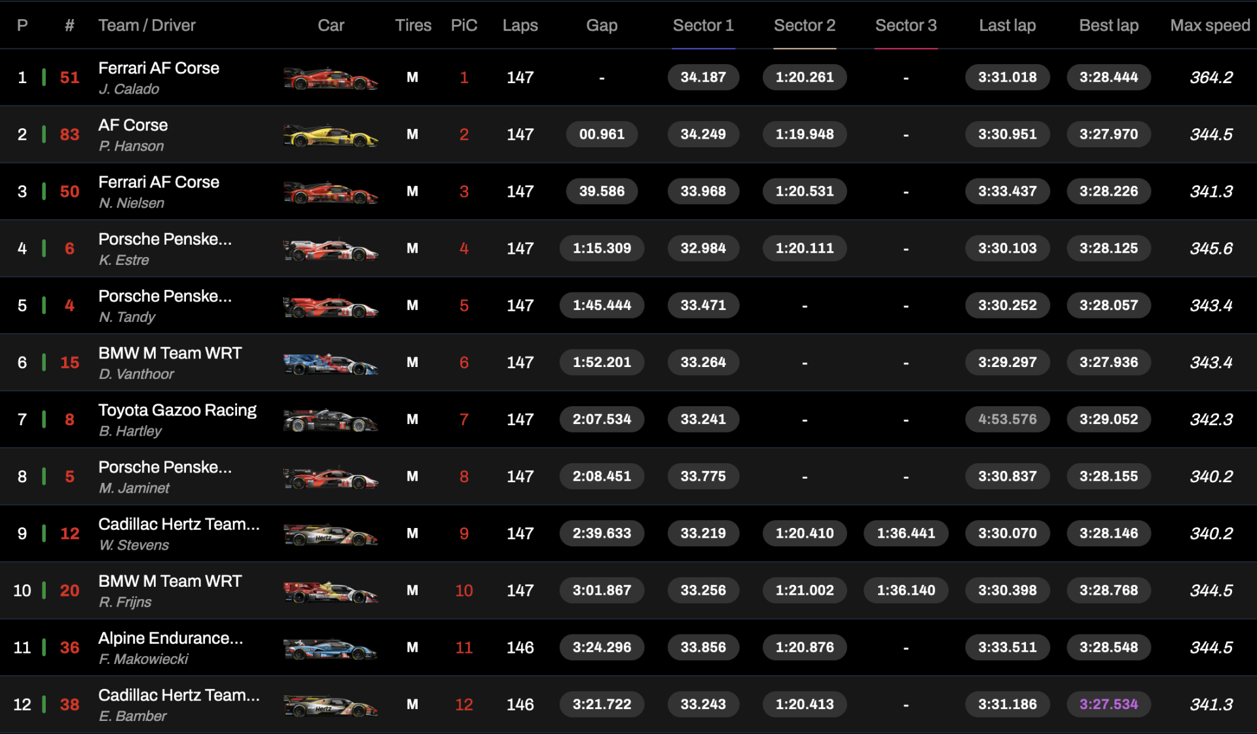Click the purple 3:27.534 best lap badge
This screenshot has width=1257, height=734.
(1108, 705)
